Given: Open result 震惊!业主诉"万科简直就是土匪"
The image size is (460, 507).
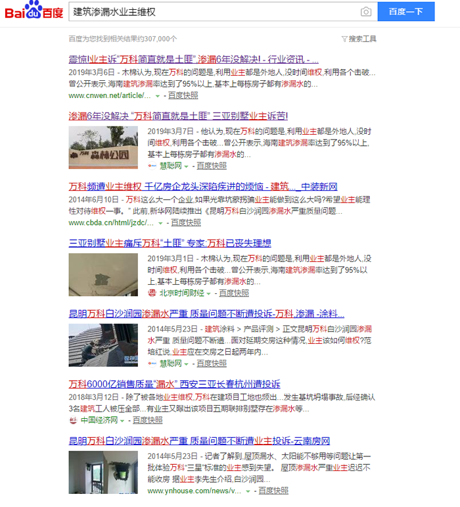Looking at the screenshot, I should (193, 59).
